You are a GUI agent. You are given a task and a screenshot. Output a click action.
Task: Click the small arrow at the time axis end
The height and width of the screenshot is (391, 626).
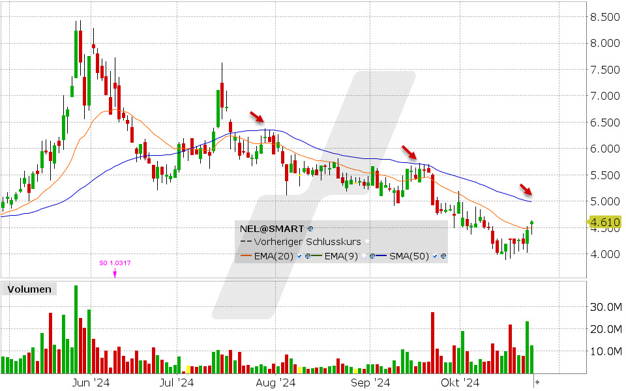[537, 383]
